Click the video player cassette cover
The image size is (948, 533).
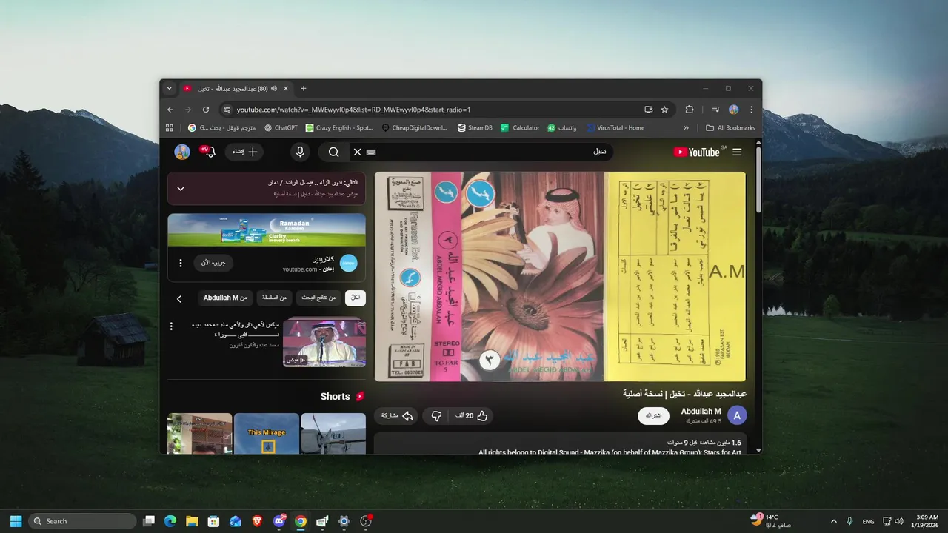(560, 277)
